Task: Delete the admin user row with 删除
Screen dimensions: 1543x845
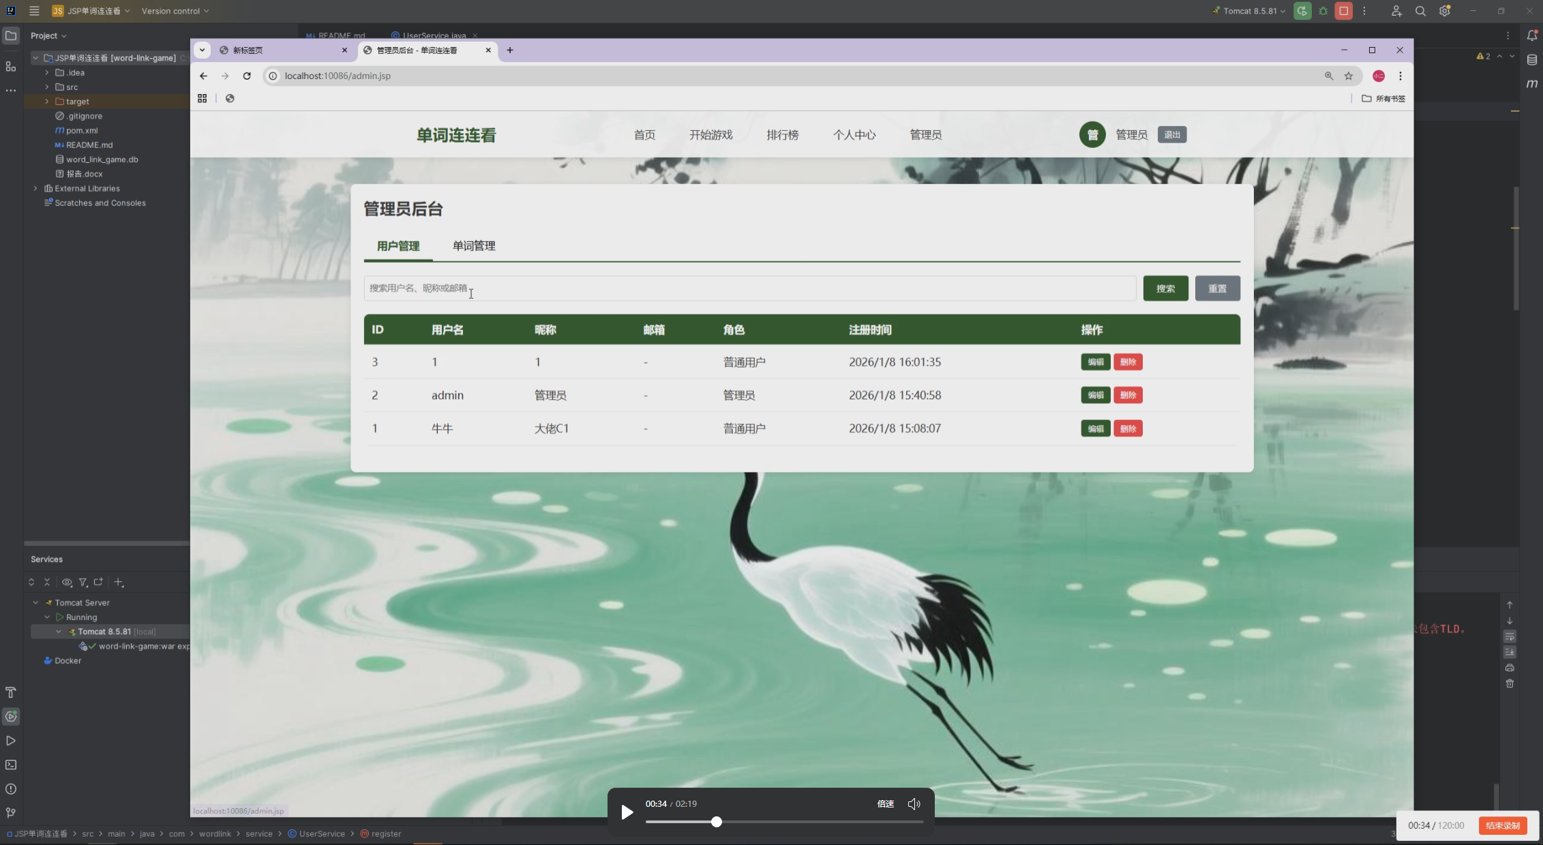Action: [1128, 396]
